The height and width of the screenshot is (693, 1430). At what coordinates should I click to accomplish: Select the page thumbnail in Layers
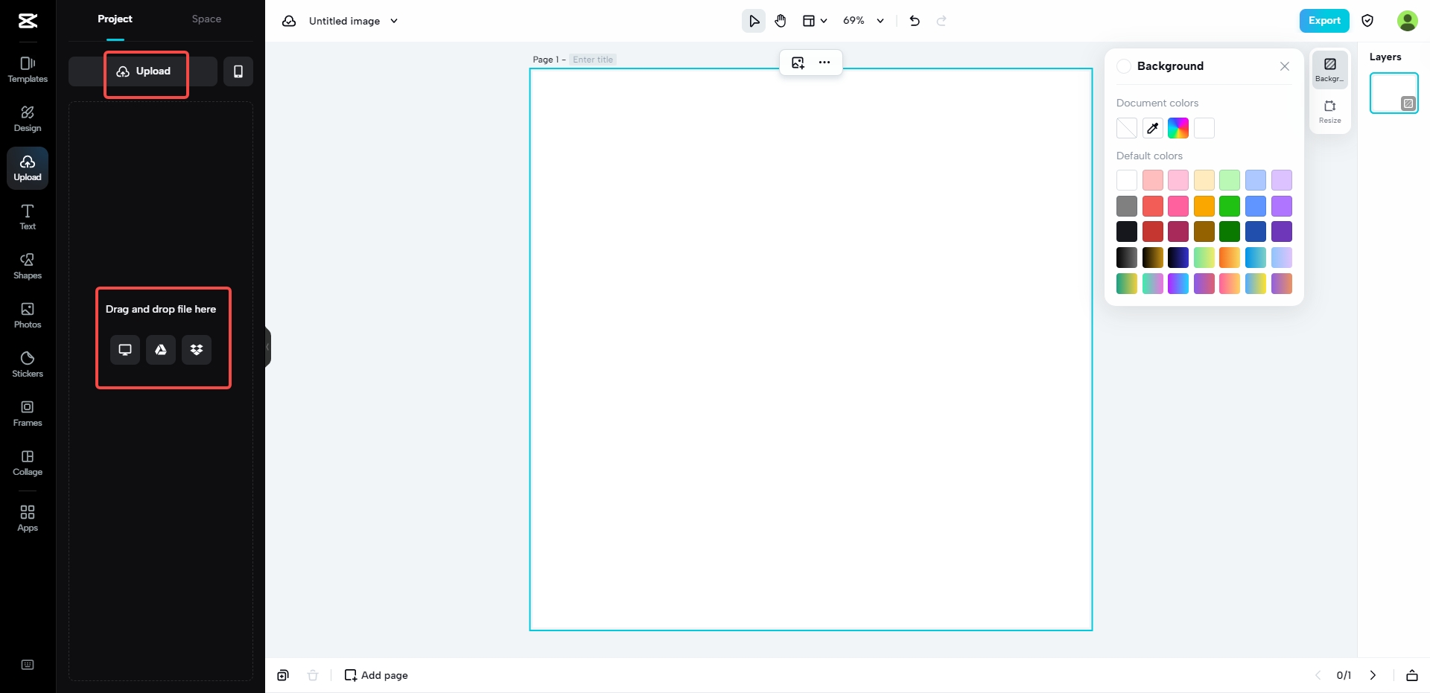(x=1394, y=93)
